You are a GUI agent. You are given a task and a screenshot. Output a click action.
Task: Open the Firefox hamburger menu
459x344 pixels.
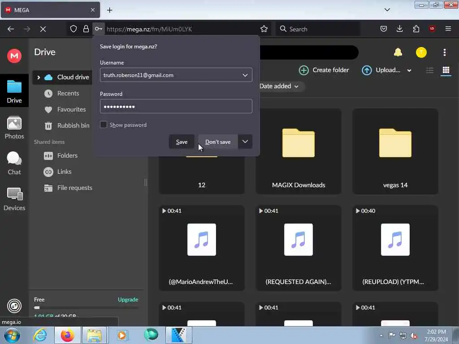click(x=448, y=29)
